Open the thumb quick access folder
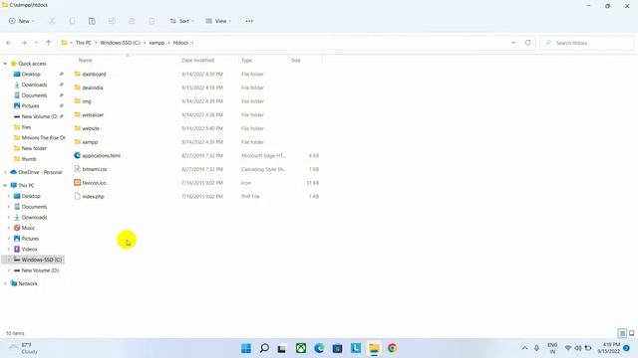The image size is (638, 358). [x=29, y=159]
